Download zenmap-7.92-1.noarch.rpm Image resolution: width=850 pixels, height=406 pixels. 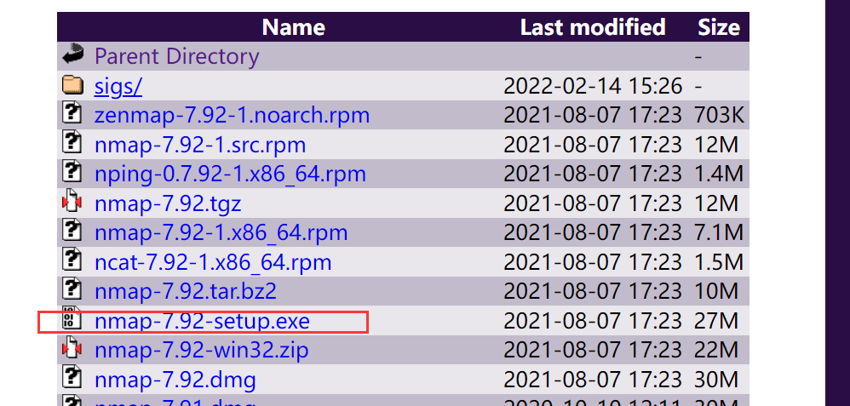232,115
